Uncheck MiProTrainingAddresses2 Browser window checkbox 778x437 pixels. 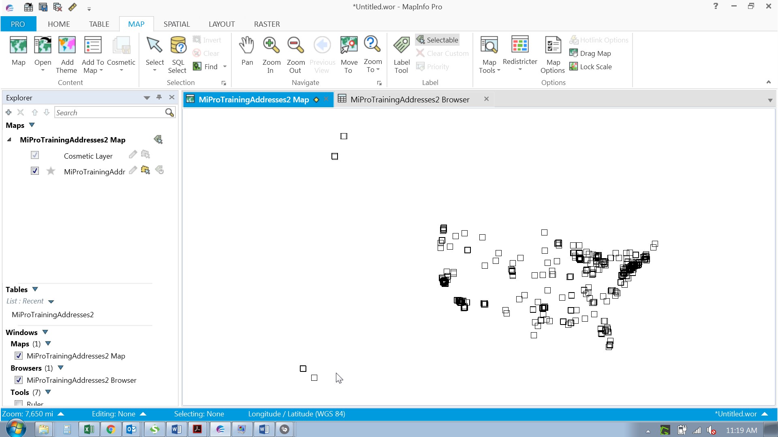(19, 380)
